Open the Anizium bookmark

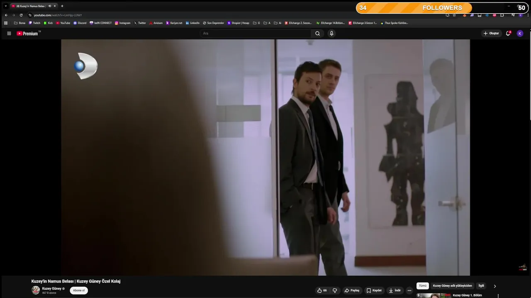tap(156, 23)
